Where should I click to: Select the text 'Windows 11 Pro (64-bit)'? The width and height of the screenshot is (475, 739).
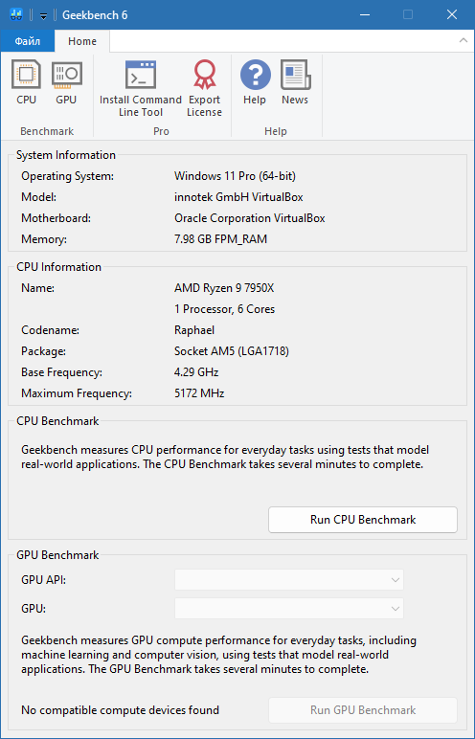tap(235, 176)
